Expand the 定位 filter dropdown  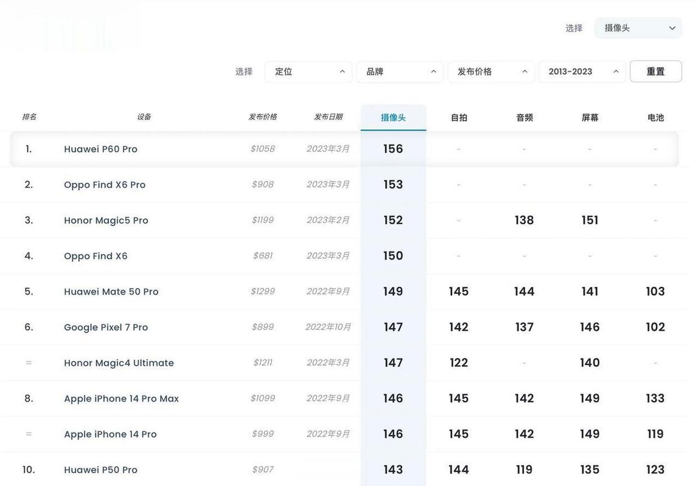pos(309,72)
